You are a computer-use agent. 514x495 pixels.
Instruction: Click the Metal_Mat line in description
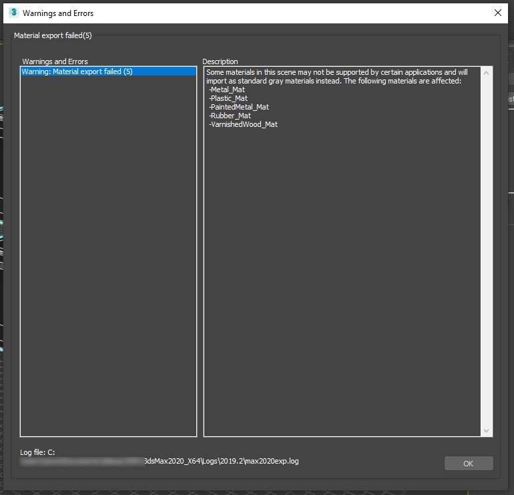tap(227, 90)
